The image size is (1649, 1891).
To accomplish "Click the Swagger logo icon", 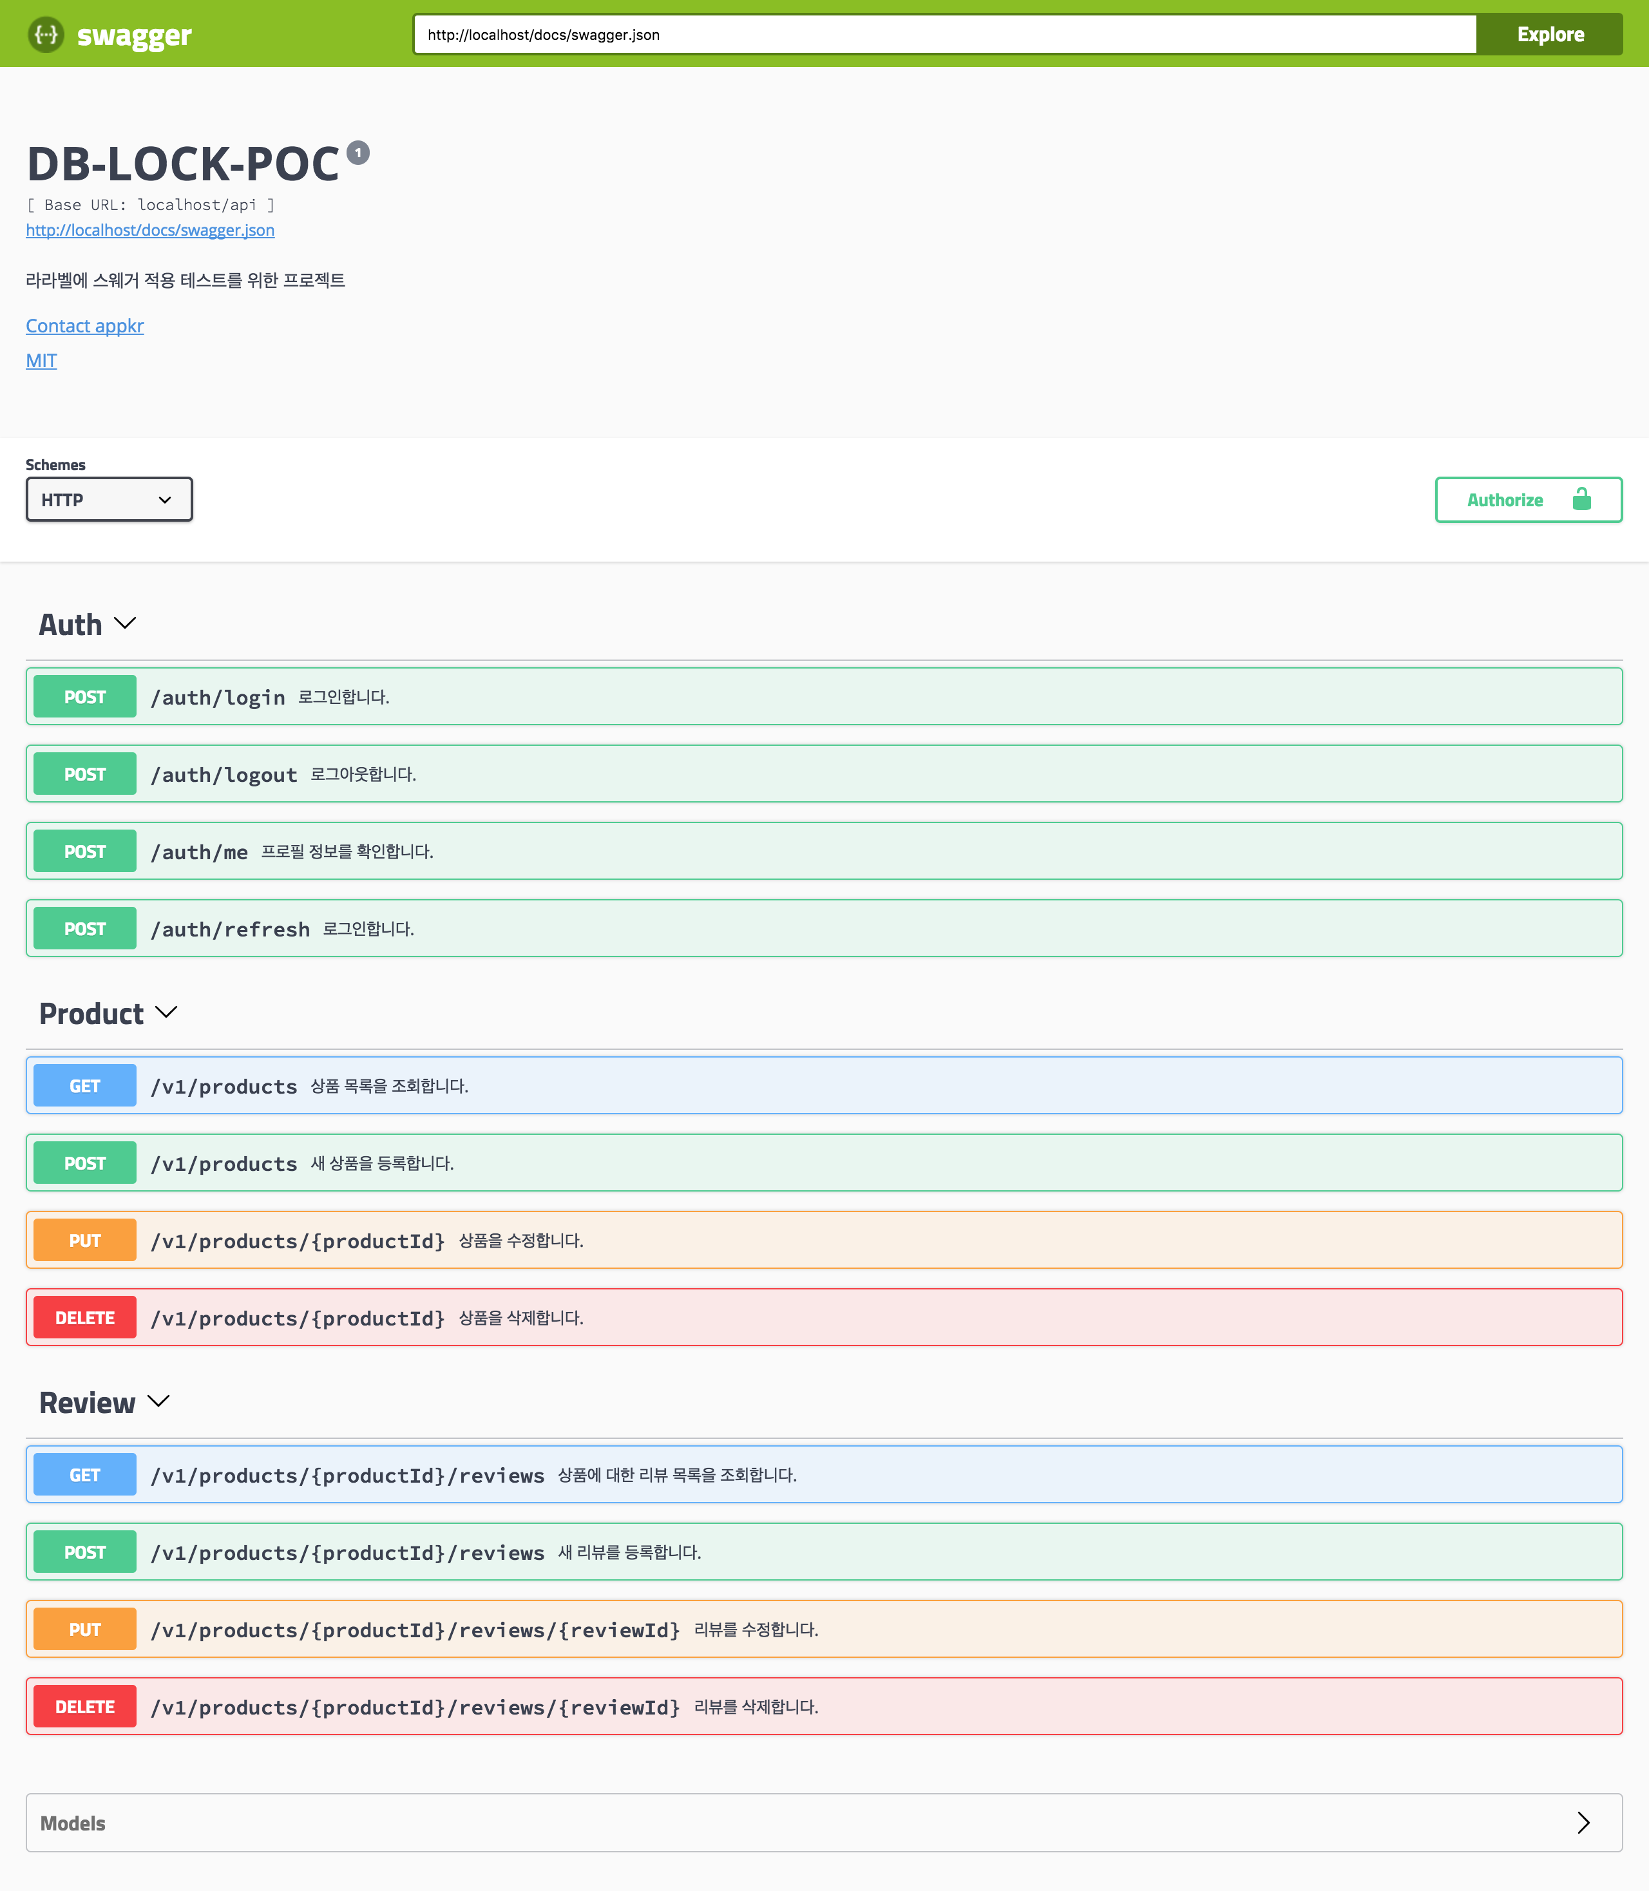I will [x=45, y=35].
